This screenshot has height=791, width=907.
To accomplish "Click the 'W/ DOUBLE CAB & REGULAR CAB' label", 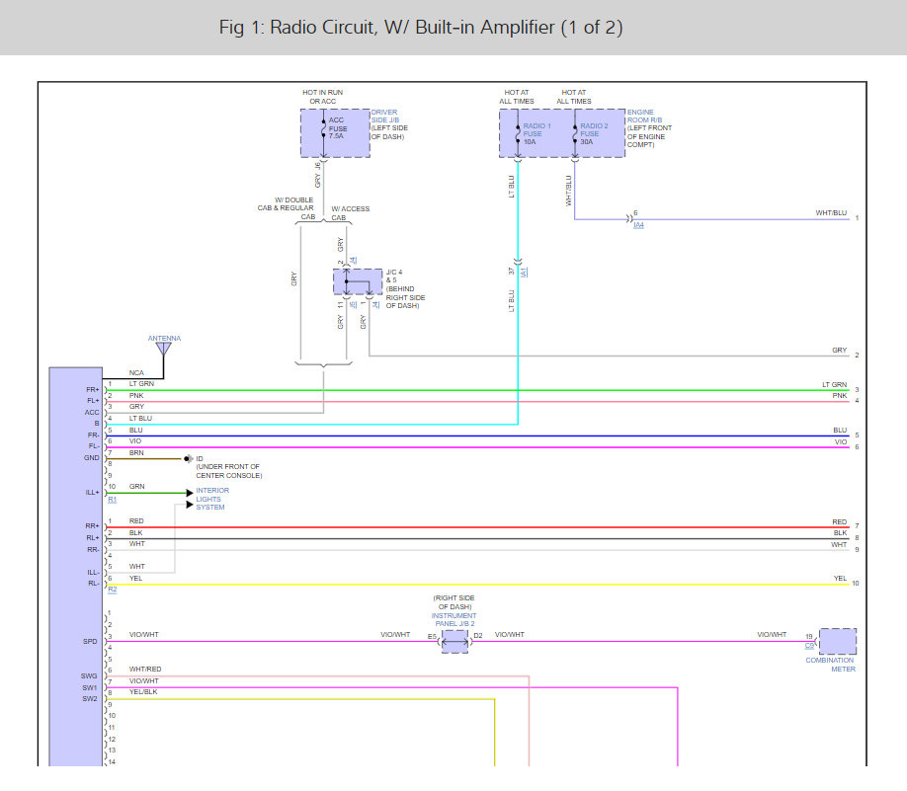I will click(286, 208).
